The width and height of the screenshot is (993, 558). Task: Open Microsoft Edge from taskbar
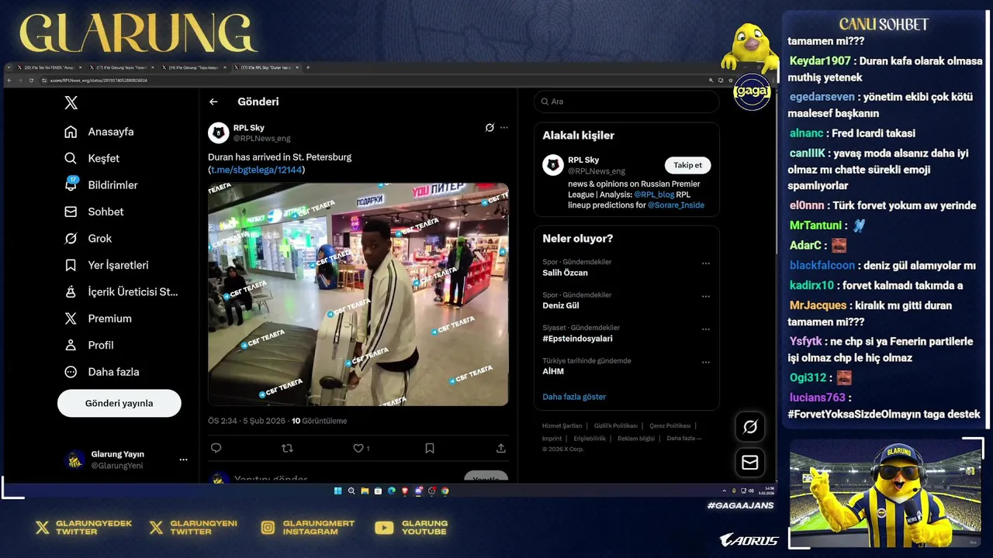point(392,491)
